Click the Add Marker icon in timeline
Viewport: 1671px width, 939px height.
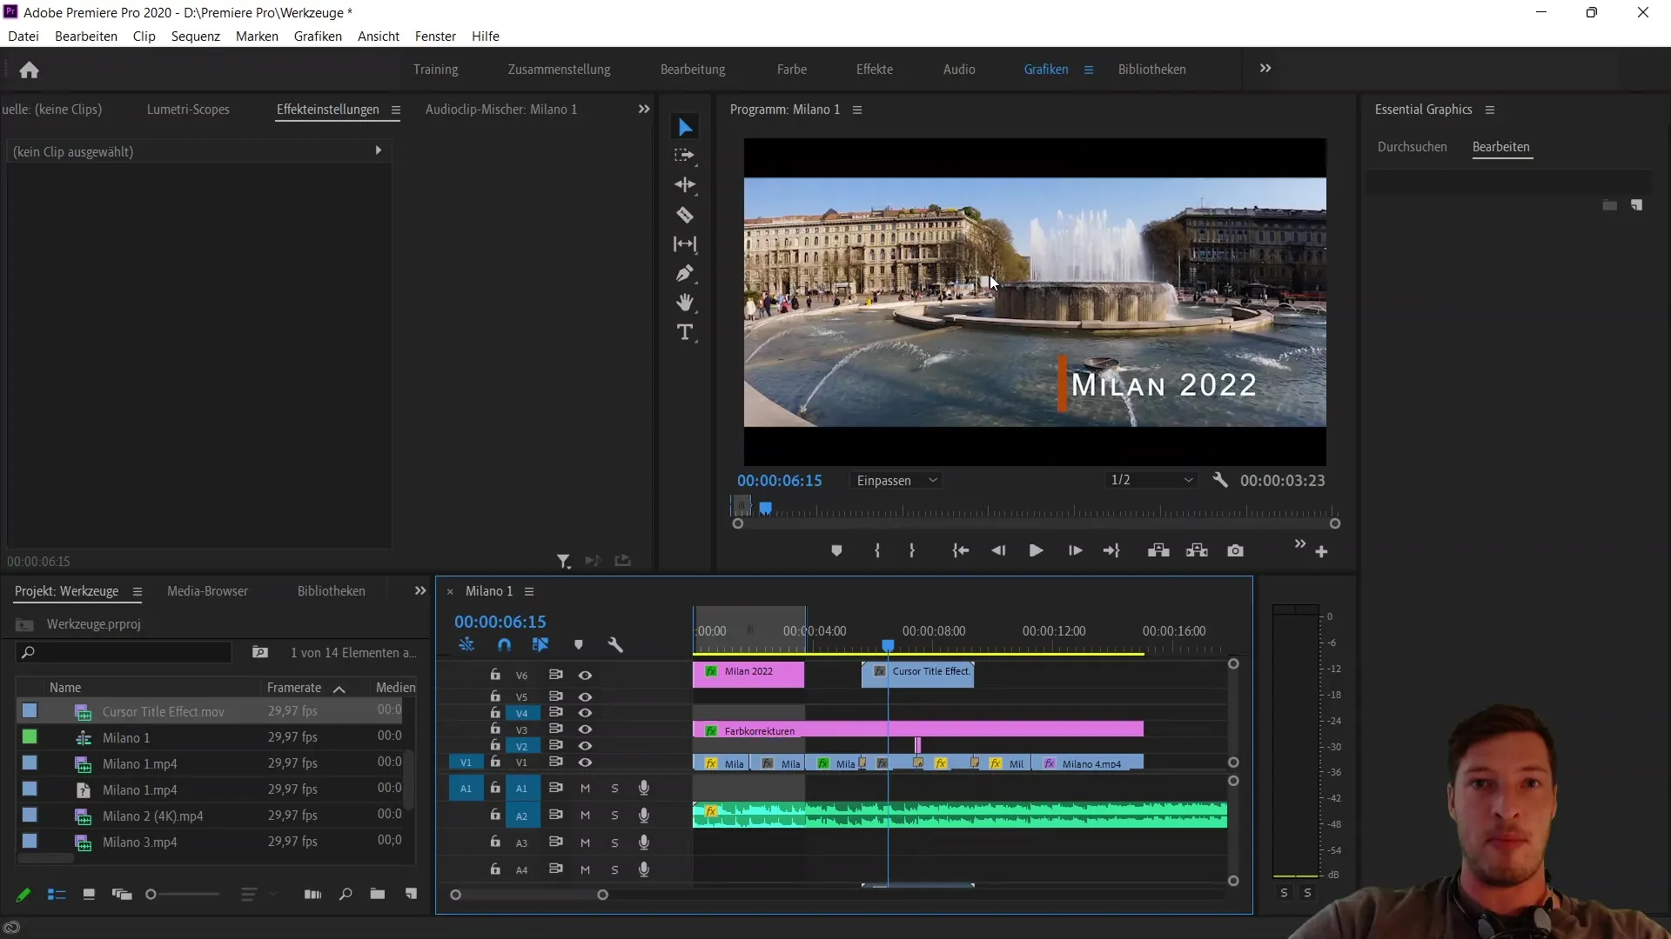pos(580,645)
